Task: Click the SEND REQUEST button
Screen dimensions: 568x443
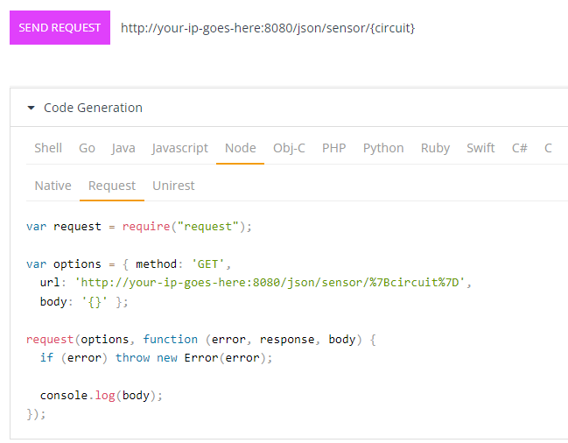Action: (60, 27)
